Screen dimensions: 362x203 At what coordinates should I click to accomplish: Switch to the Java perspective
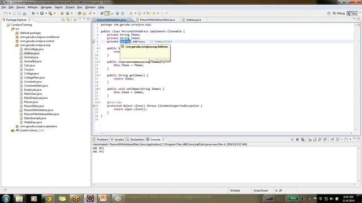pos(352,14)
